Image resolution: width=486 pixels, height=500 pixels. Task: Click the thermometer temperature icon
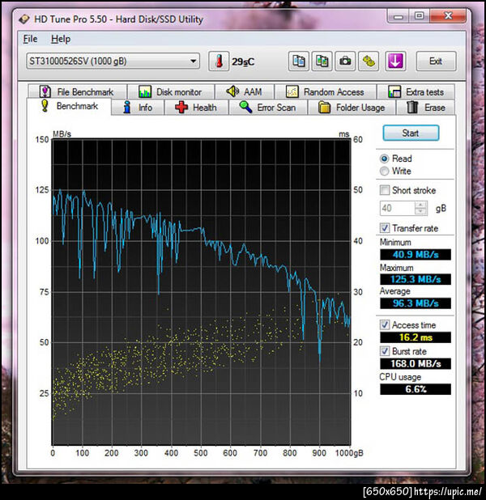(219, 61)
